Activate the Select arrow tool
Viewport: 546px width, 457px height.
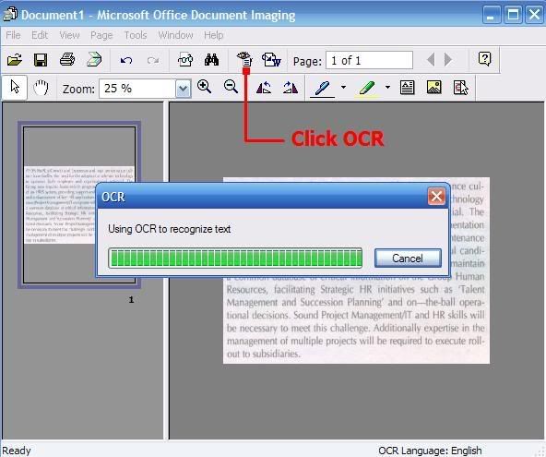[15, 87]
